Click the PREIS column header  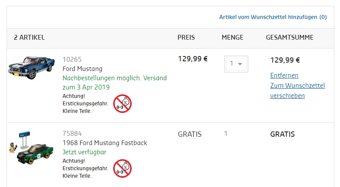click(x=186, y=37)
